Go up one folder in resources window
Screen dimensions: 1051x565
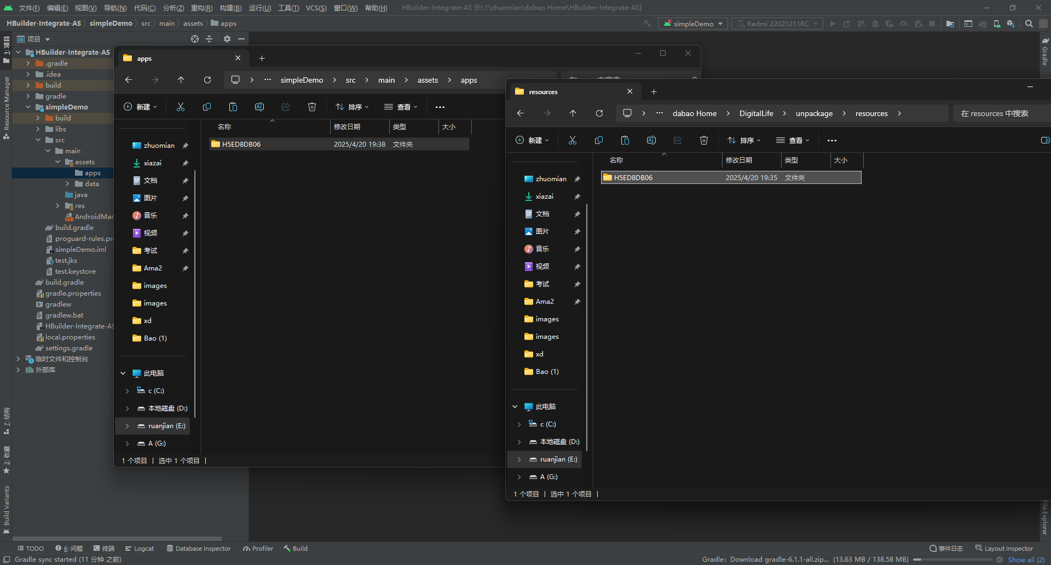click(573, 113)
